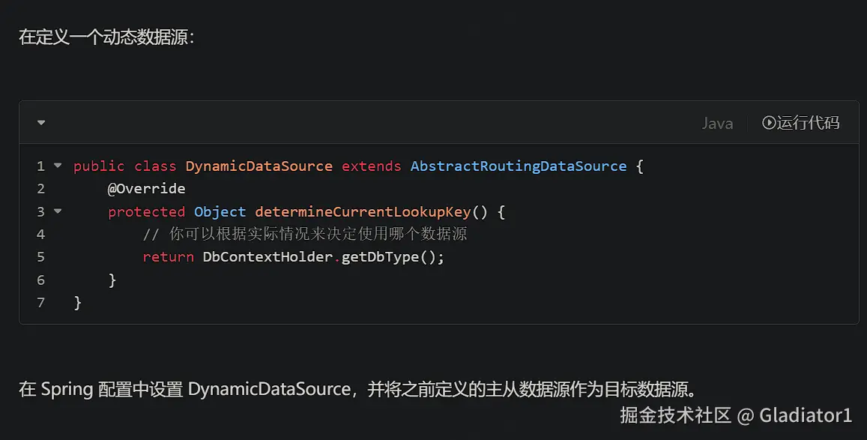
Task: Click the Java language label
Action: pyautogui.click(x=716, y=124)
